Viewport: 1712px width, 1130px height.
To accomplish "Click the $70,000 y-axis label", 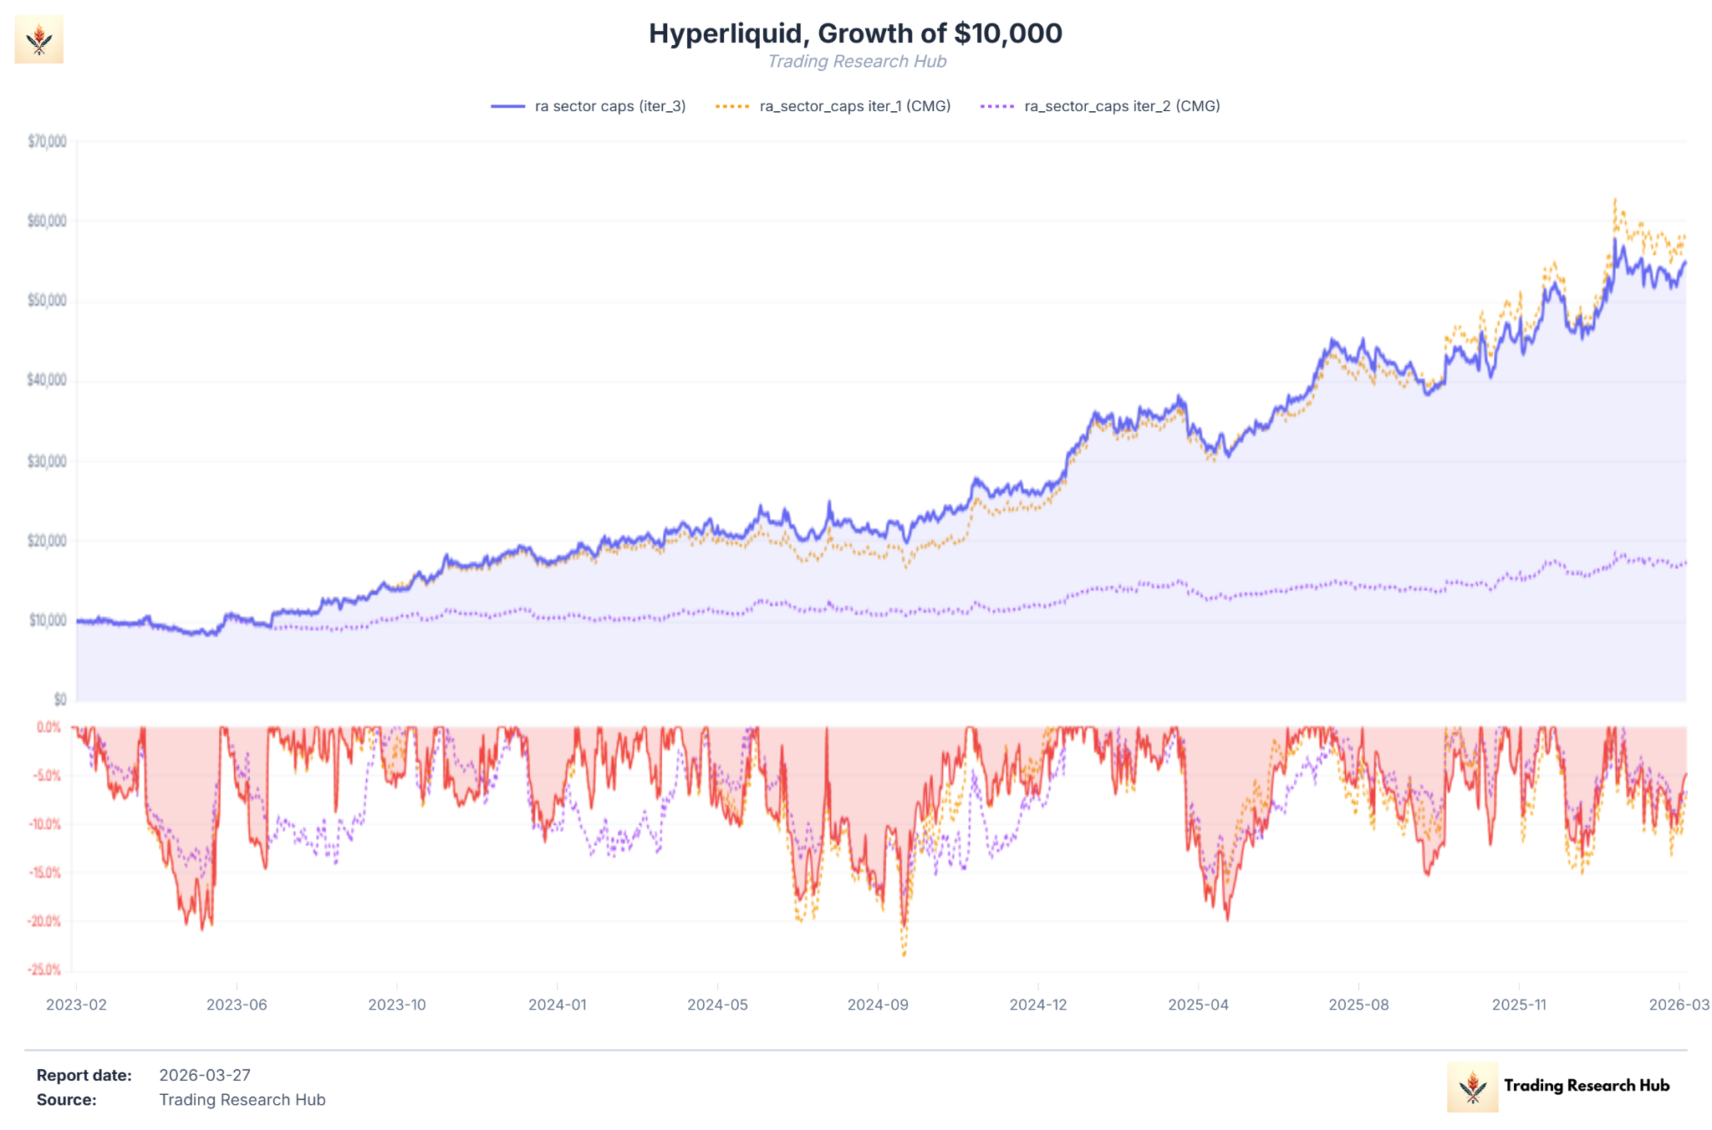I will (x=47, y=141).
